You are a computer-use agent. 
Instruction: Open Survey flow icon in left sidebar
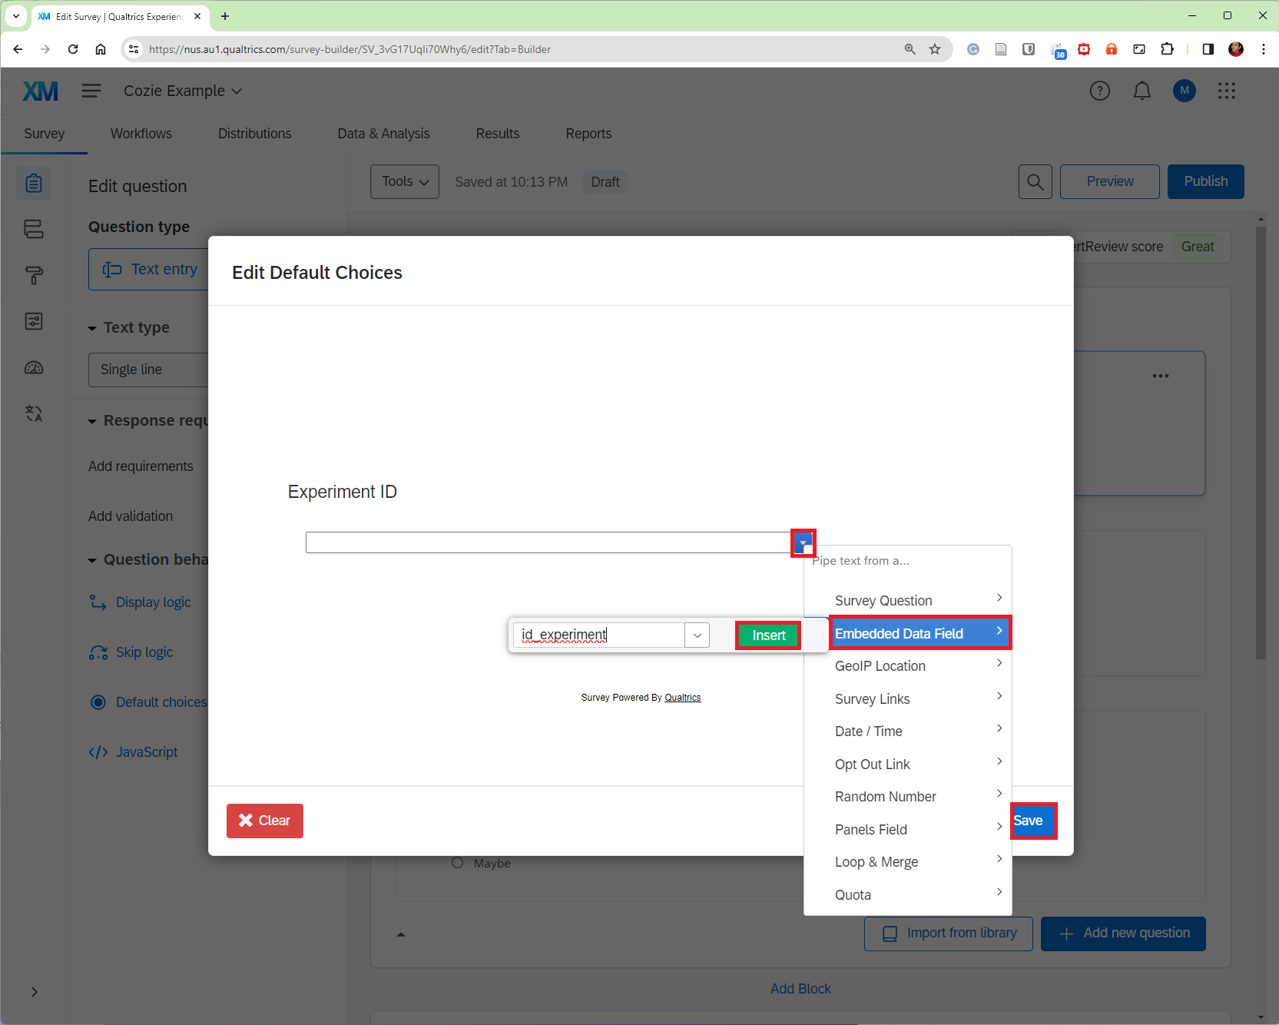[x=34, y=229]
